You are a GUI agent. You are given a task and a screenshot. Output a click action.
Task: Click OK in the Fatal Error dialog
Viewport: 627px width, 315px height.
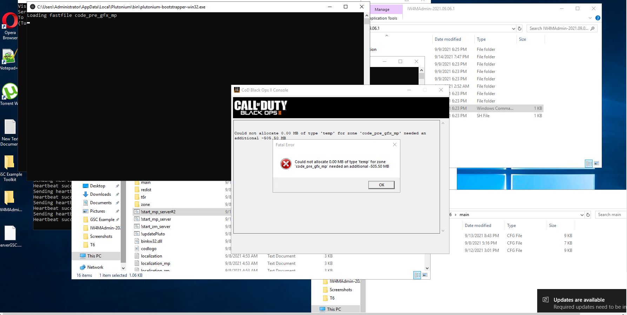[x=381, y=185]
